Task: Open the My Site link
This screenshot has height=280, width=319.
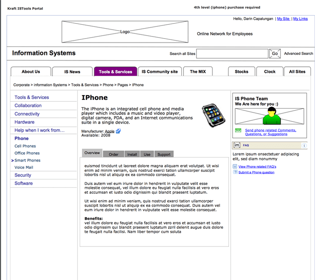Action: tap(283, 19)
